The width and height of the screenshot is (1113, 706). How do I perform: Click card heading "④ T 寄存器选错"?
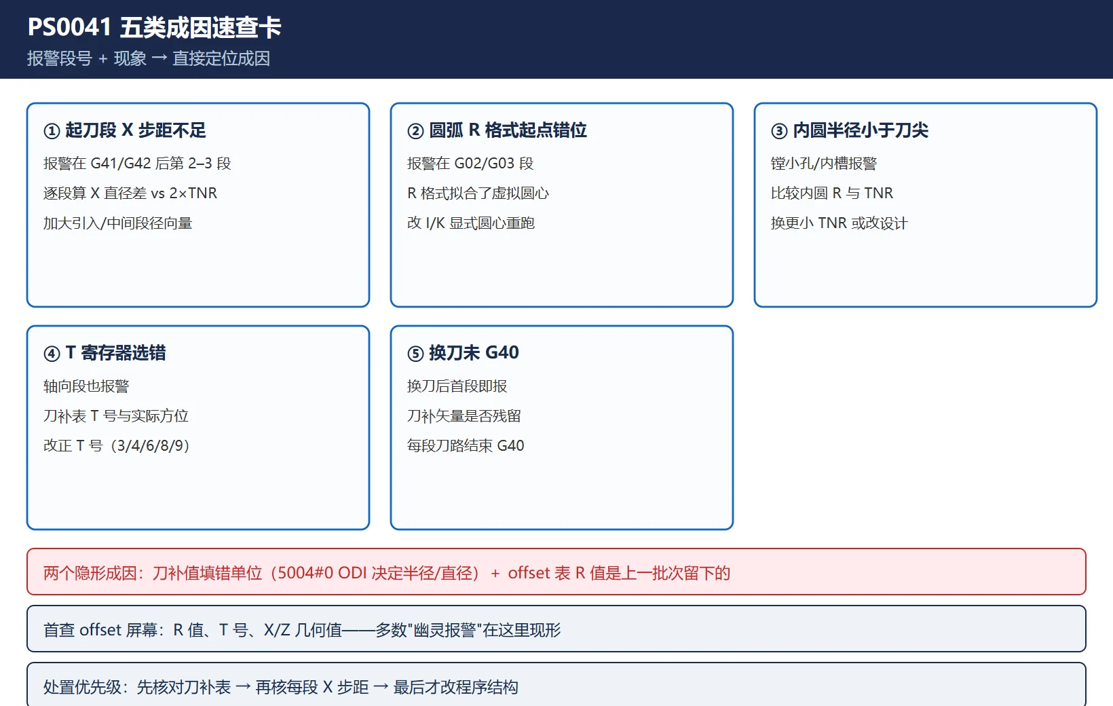pyautogui.click(x=105, y=353)
